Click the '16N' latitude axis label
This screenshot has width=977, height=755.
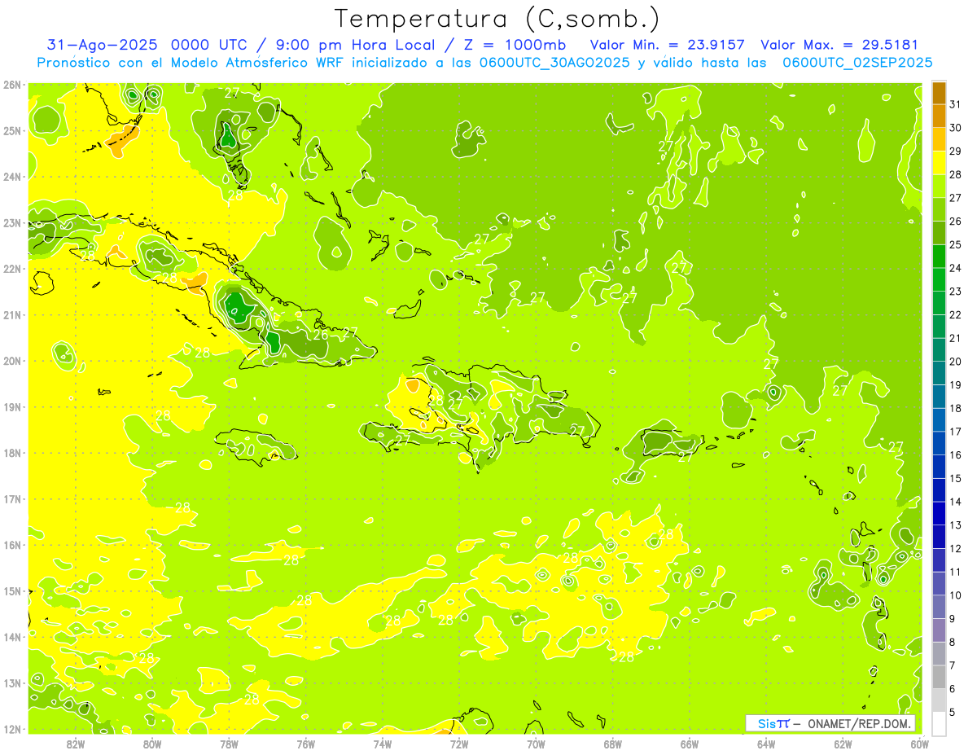pyautogui.click(x=11, y=545)
